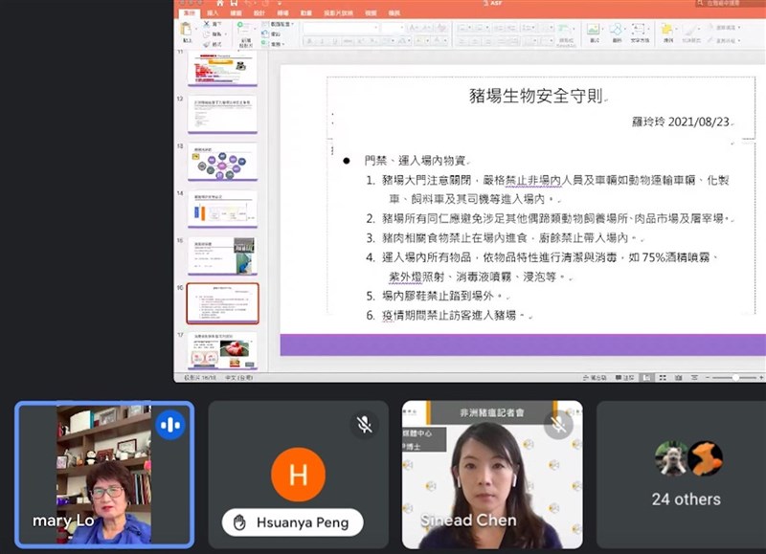Open the View (檢視) ribbon tab

pos(371,13)
